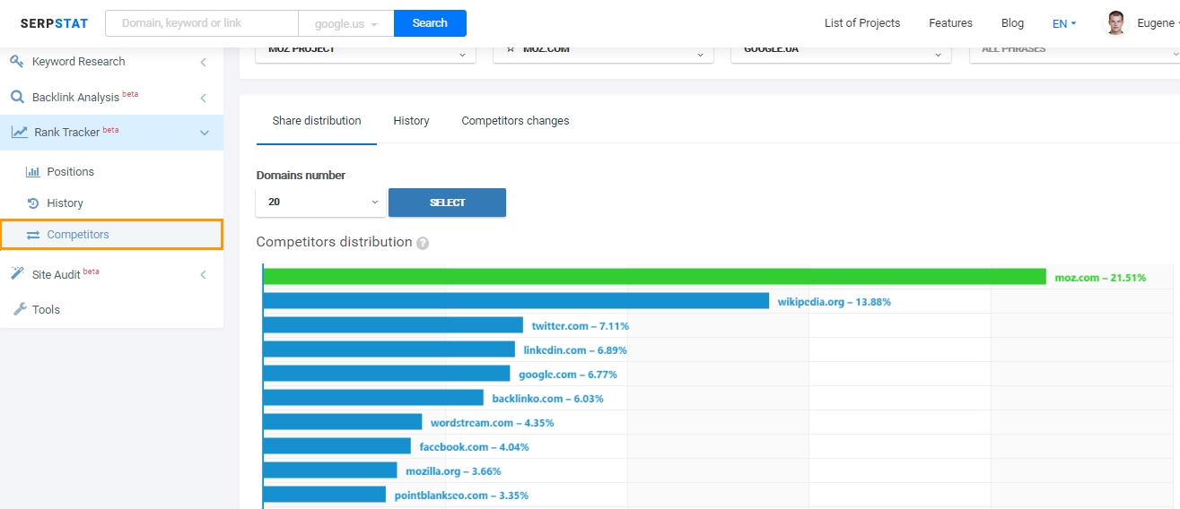Click the Serpstat logo

[54, 23]
